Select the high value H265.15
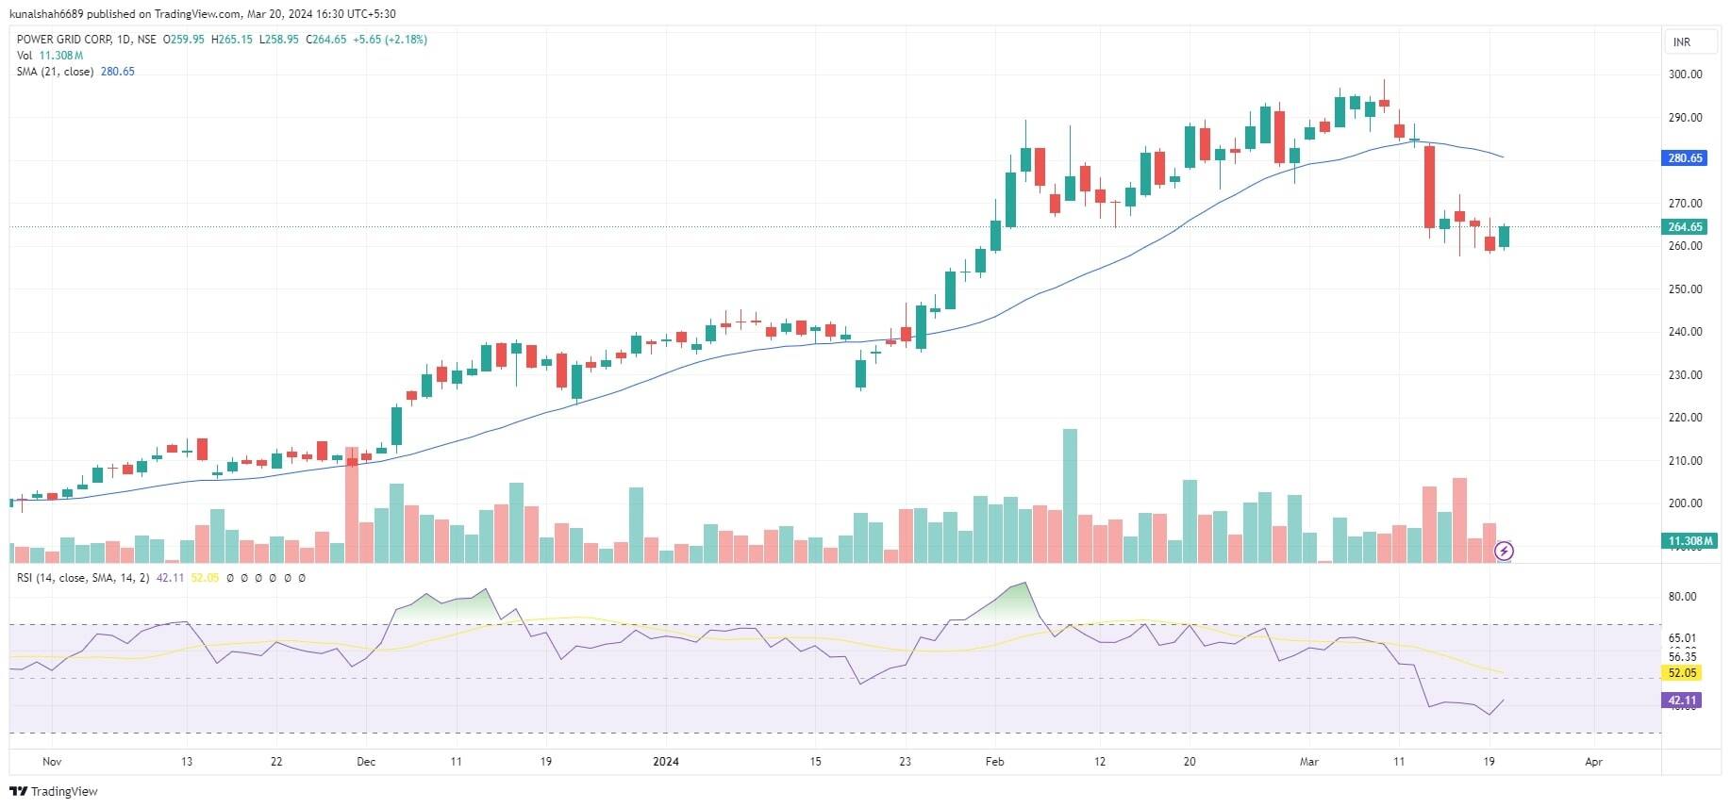This screenshot has height=808, width=1731. click(232, 40)
